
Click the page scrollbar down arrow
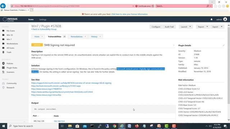(x=229, y=120)
